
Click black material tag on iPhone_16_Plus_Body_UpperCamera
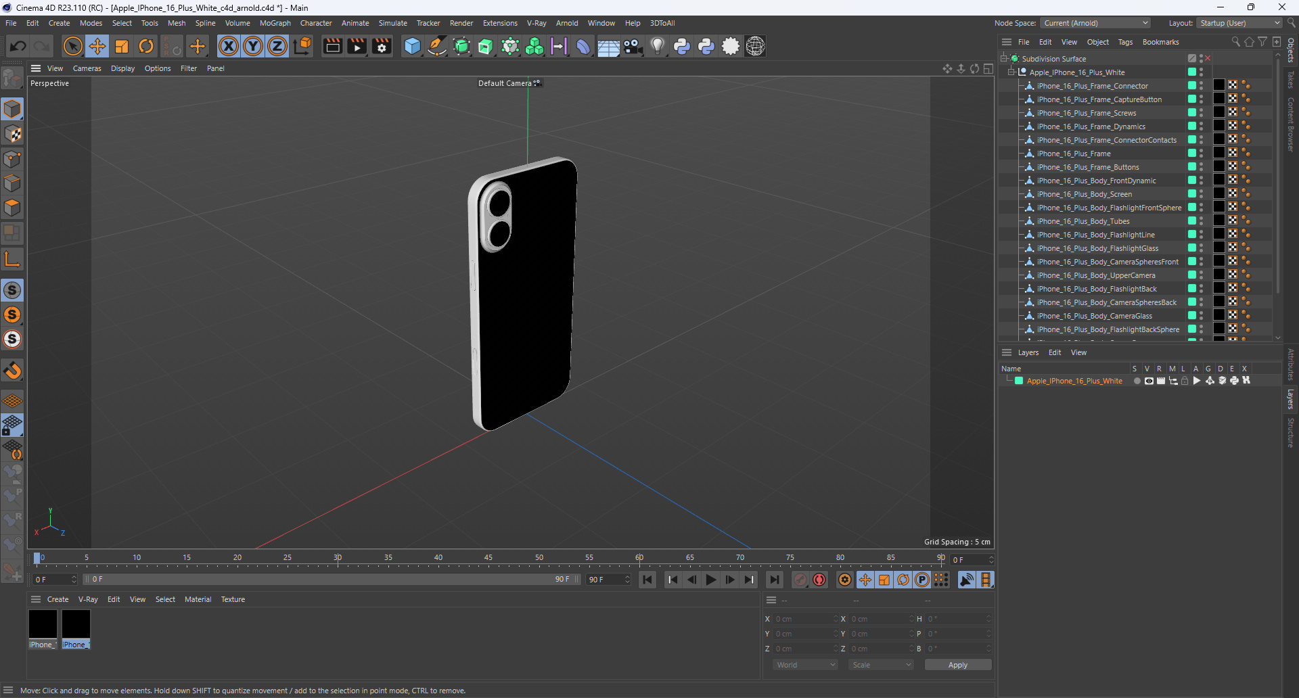point(1218,275)
